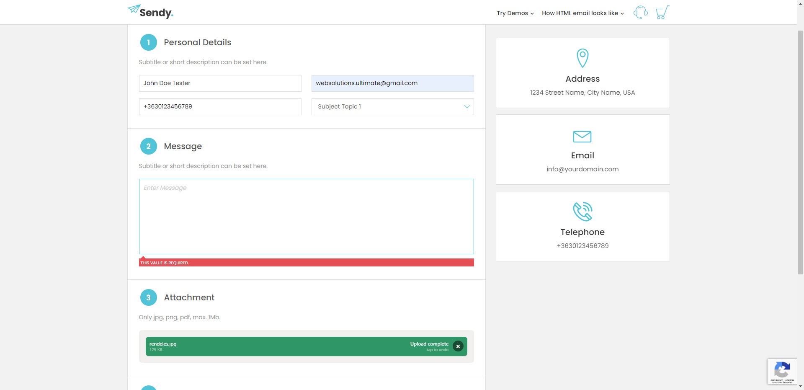Click the reCAPTCHA badge
Screen dimensions: 804x390
pos(782,372)
